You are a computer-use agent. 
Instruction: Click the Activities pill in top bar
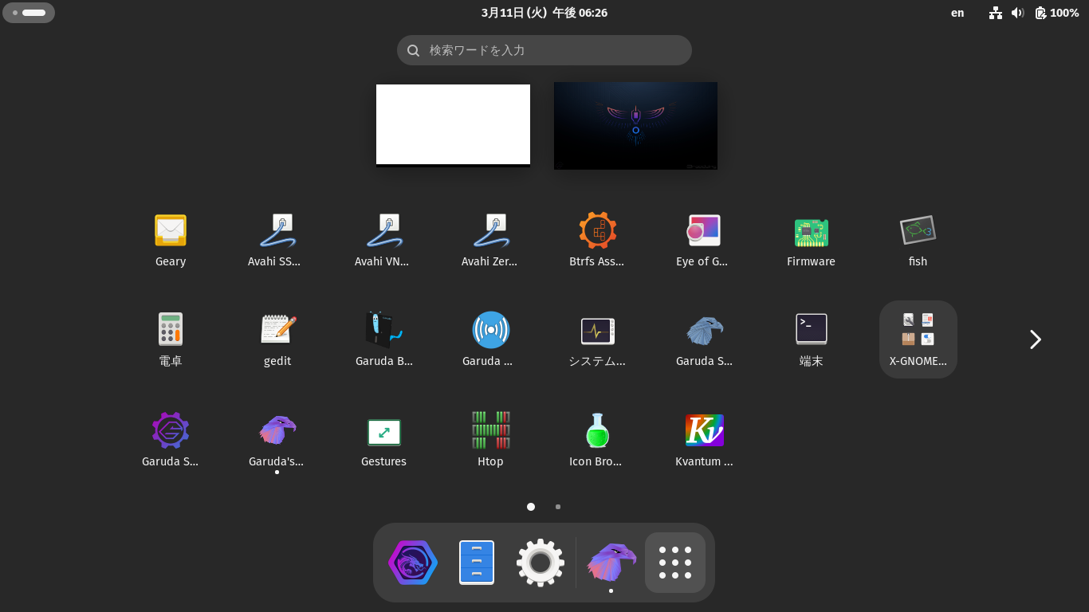[29, 13]
